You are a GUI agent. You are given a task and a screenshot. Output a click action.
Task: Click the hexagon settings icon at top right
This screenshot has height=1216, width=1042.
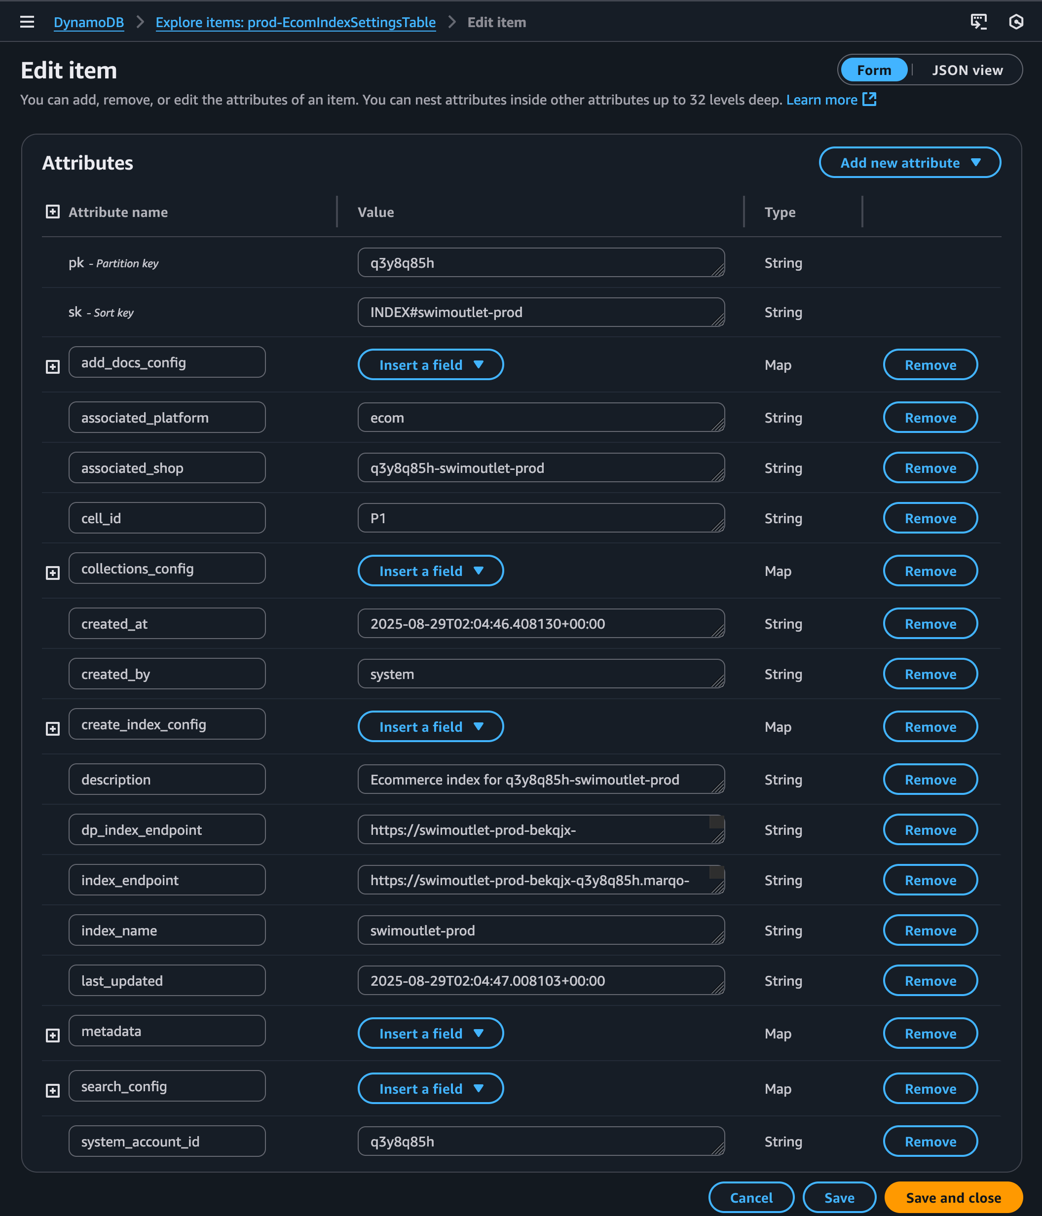pos(1015,22)
